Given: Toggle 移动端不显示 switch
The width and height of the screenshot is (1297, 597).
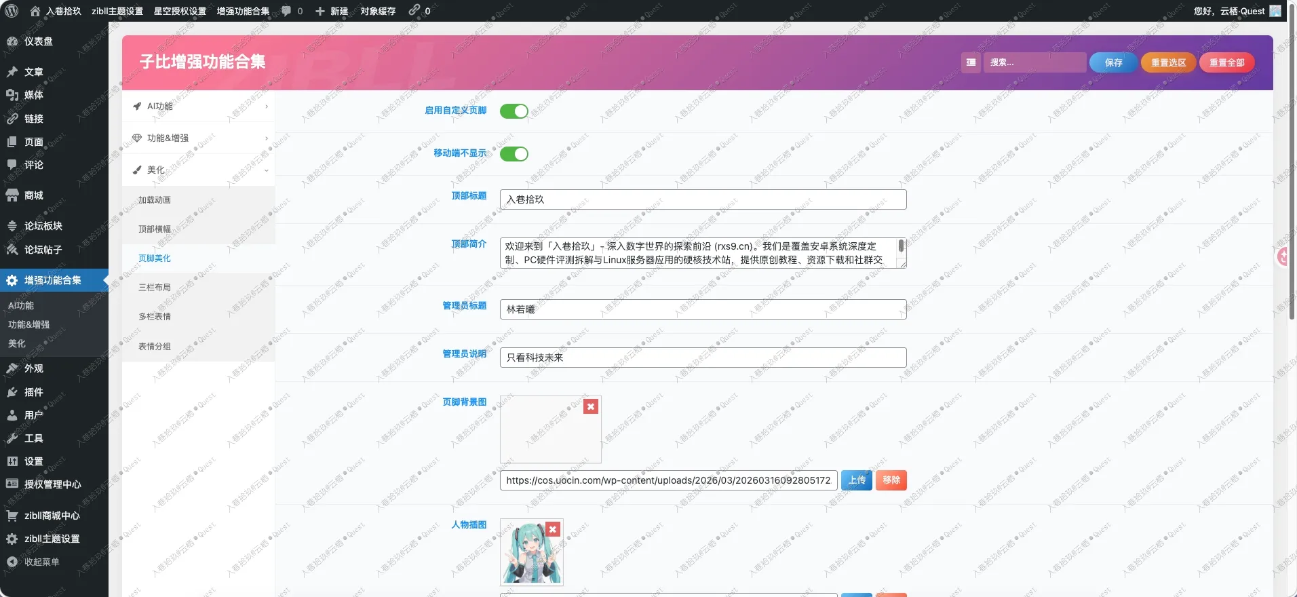Looking at the screenshot, I should [514, 154].
